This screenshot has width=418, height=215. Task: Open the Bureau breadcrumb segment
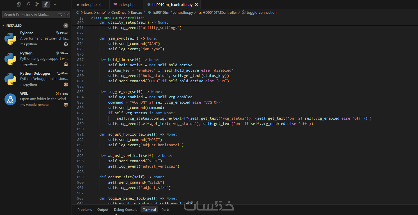137,13
